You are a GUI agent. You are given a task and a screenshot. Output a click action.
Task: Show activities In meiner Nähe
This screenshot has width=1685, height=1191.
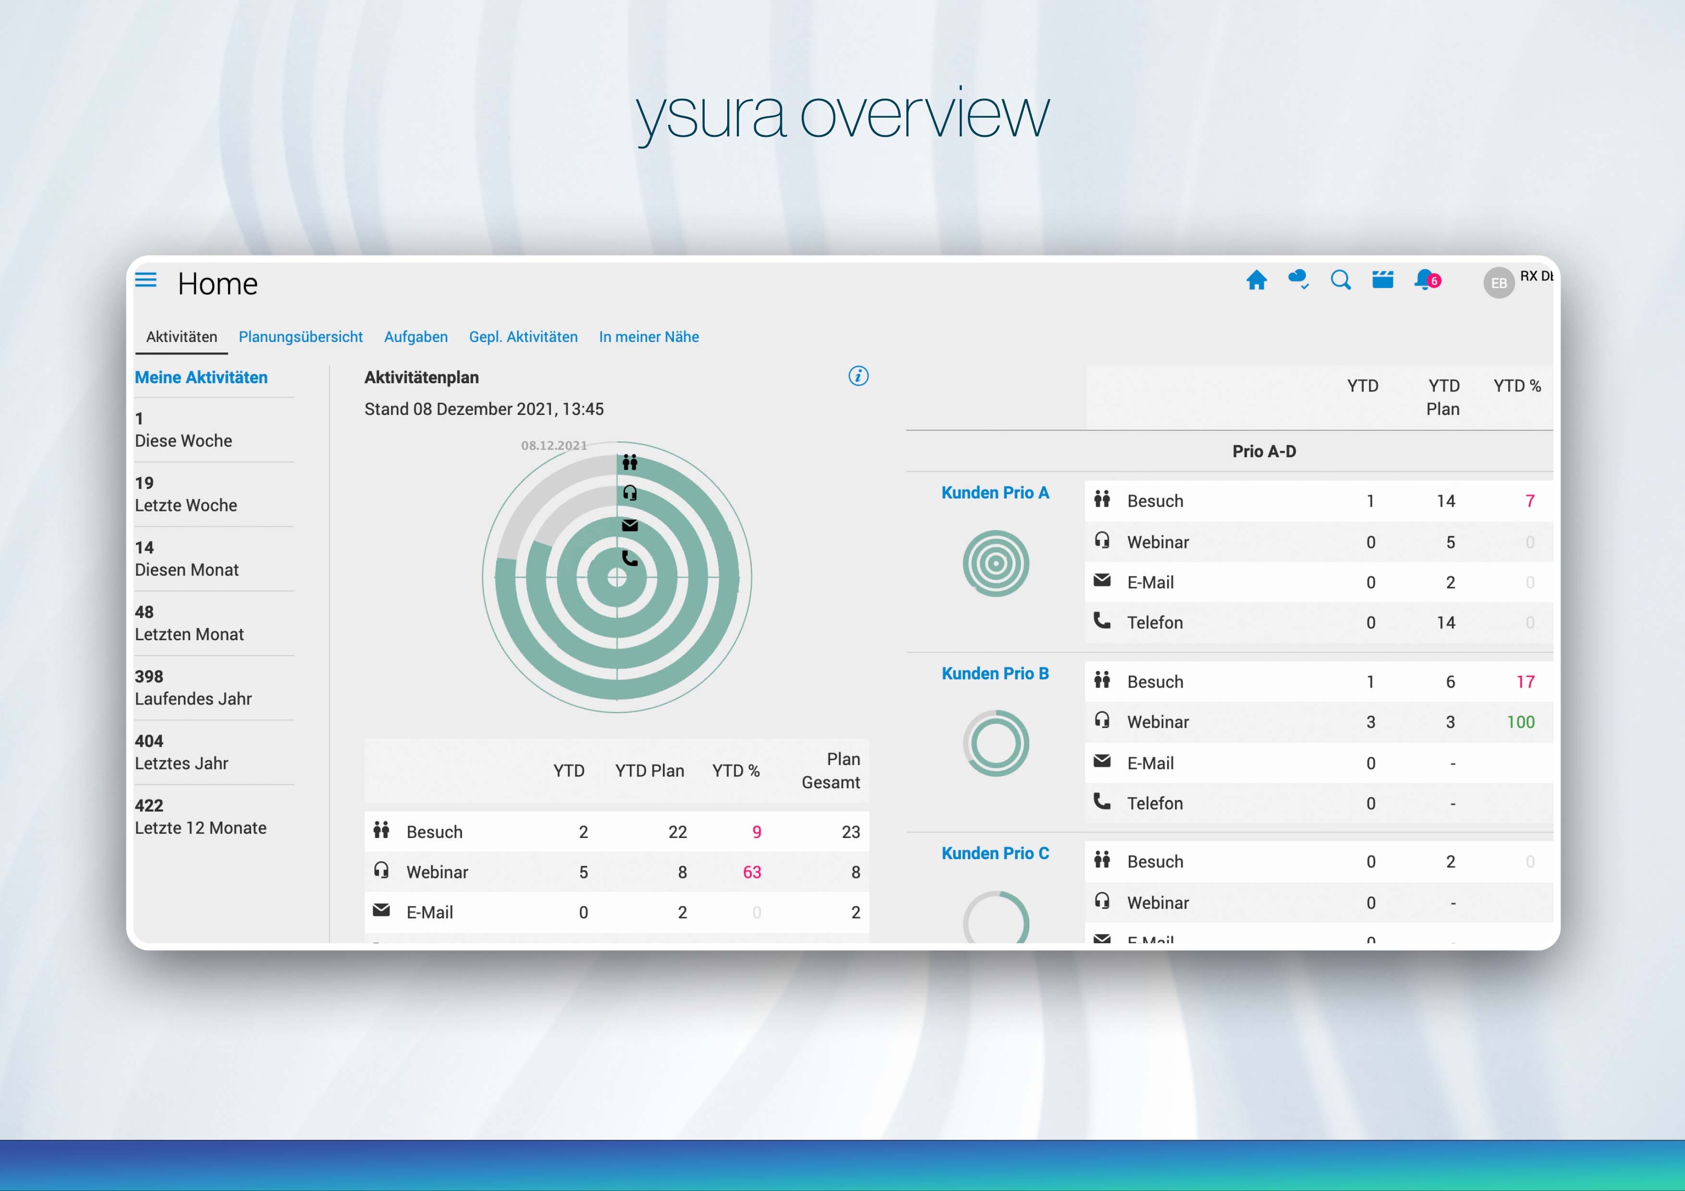pyautogui.click(x=649, y=337)
